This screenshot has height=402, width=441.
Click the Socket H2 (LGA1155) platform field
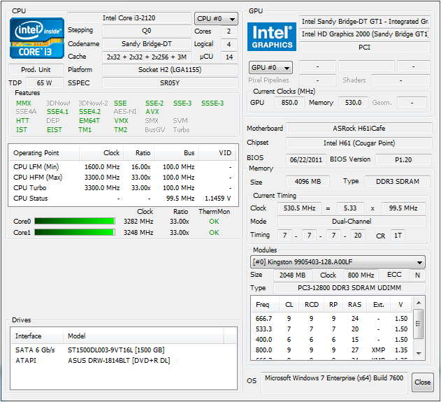tap(170, 69)
